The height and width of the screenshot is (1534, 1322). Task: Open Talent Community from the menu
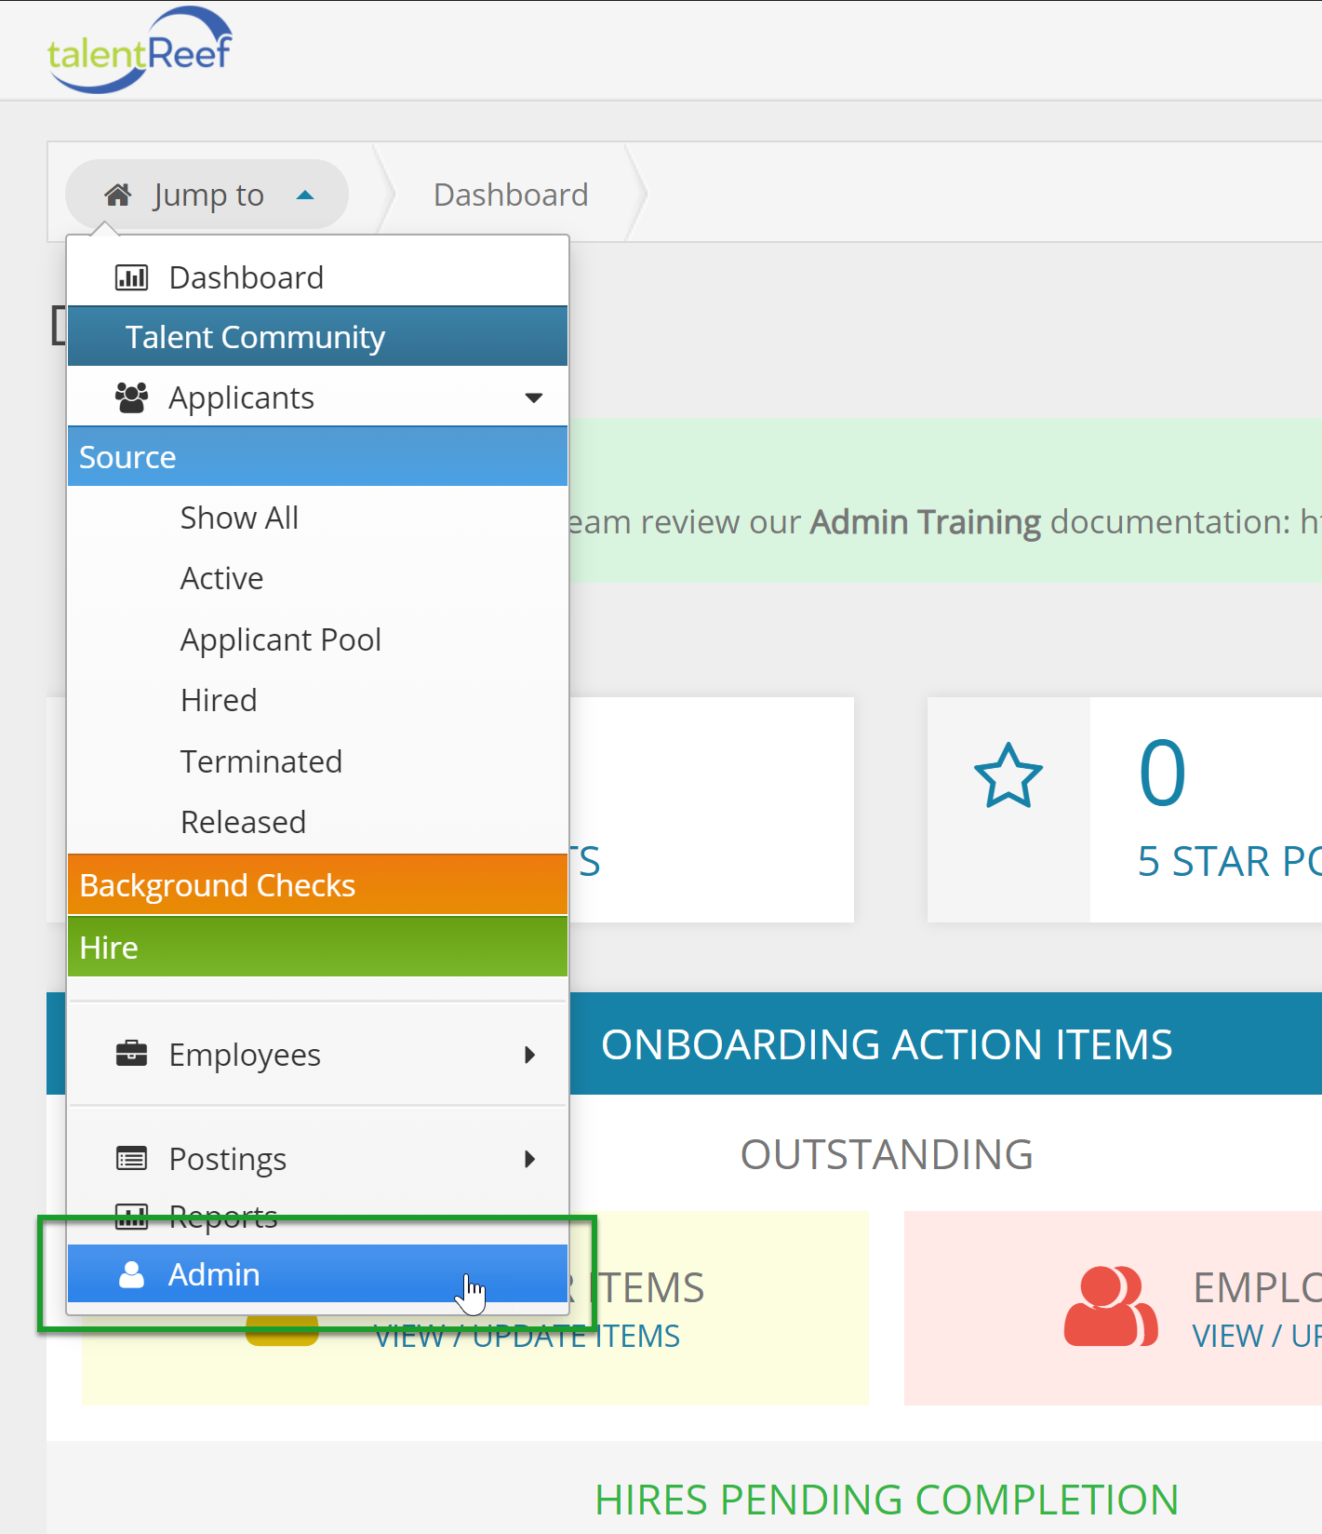[x=255, y=337]
